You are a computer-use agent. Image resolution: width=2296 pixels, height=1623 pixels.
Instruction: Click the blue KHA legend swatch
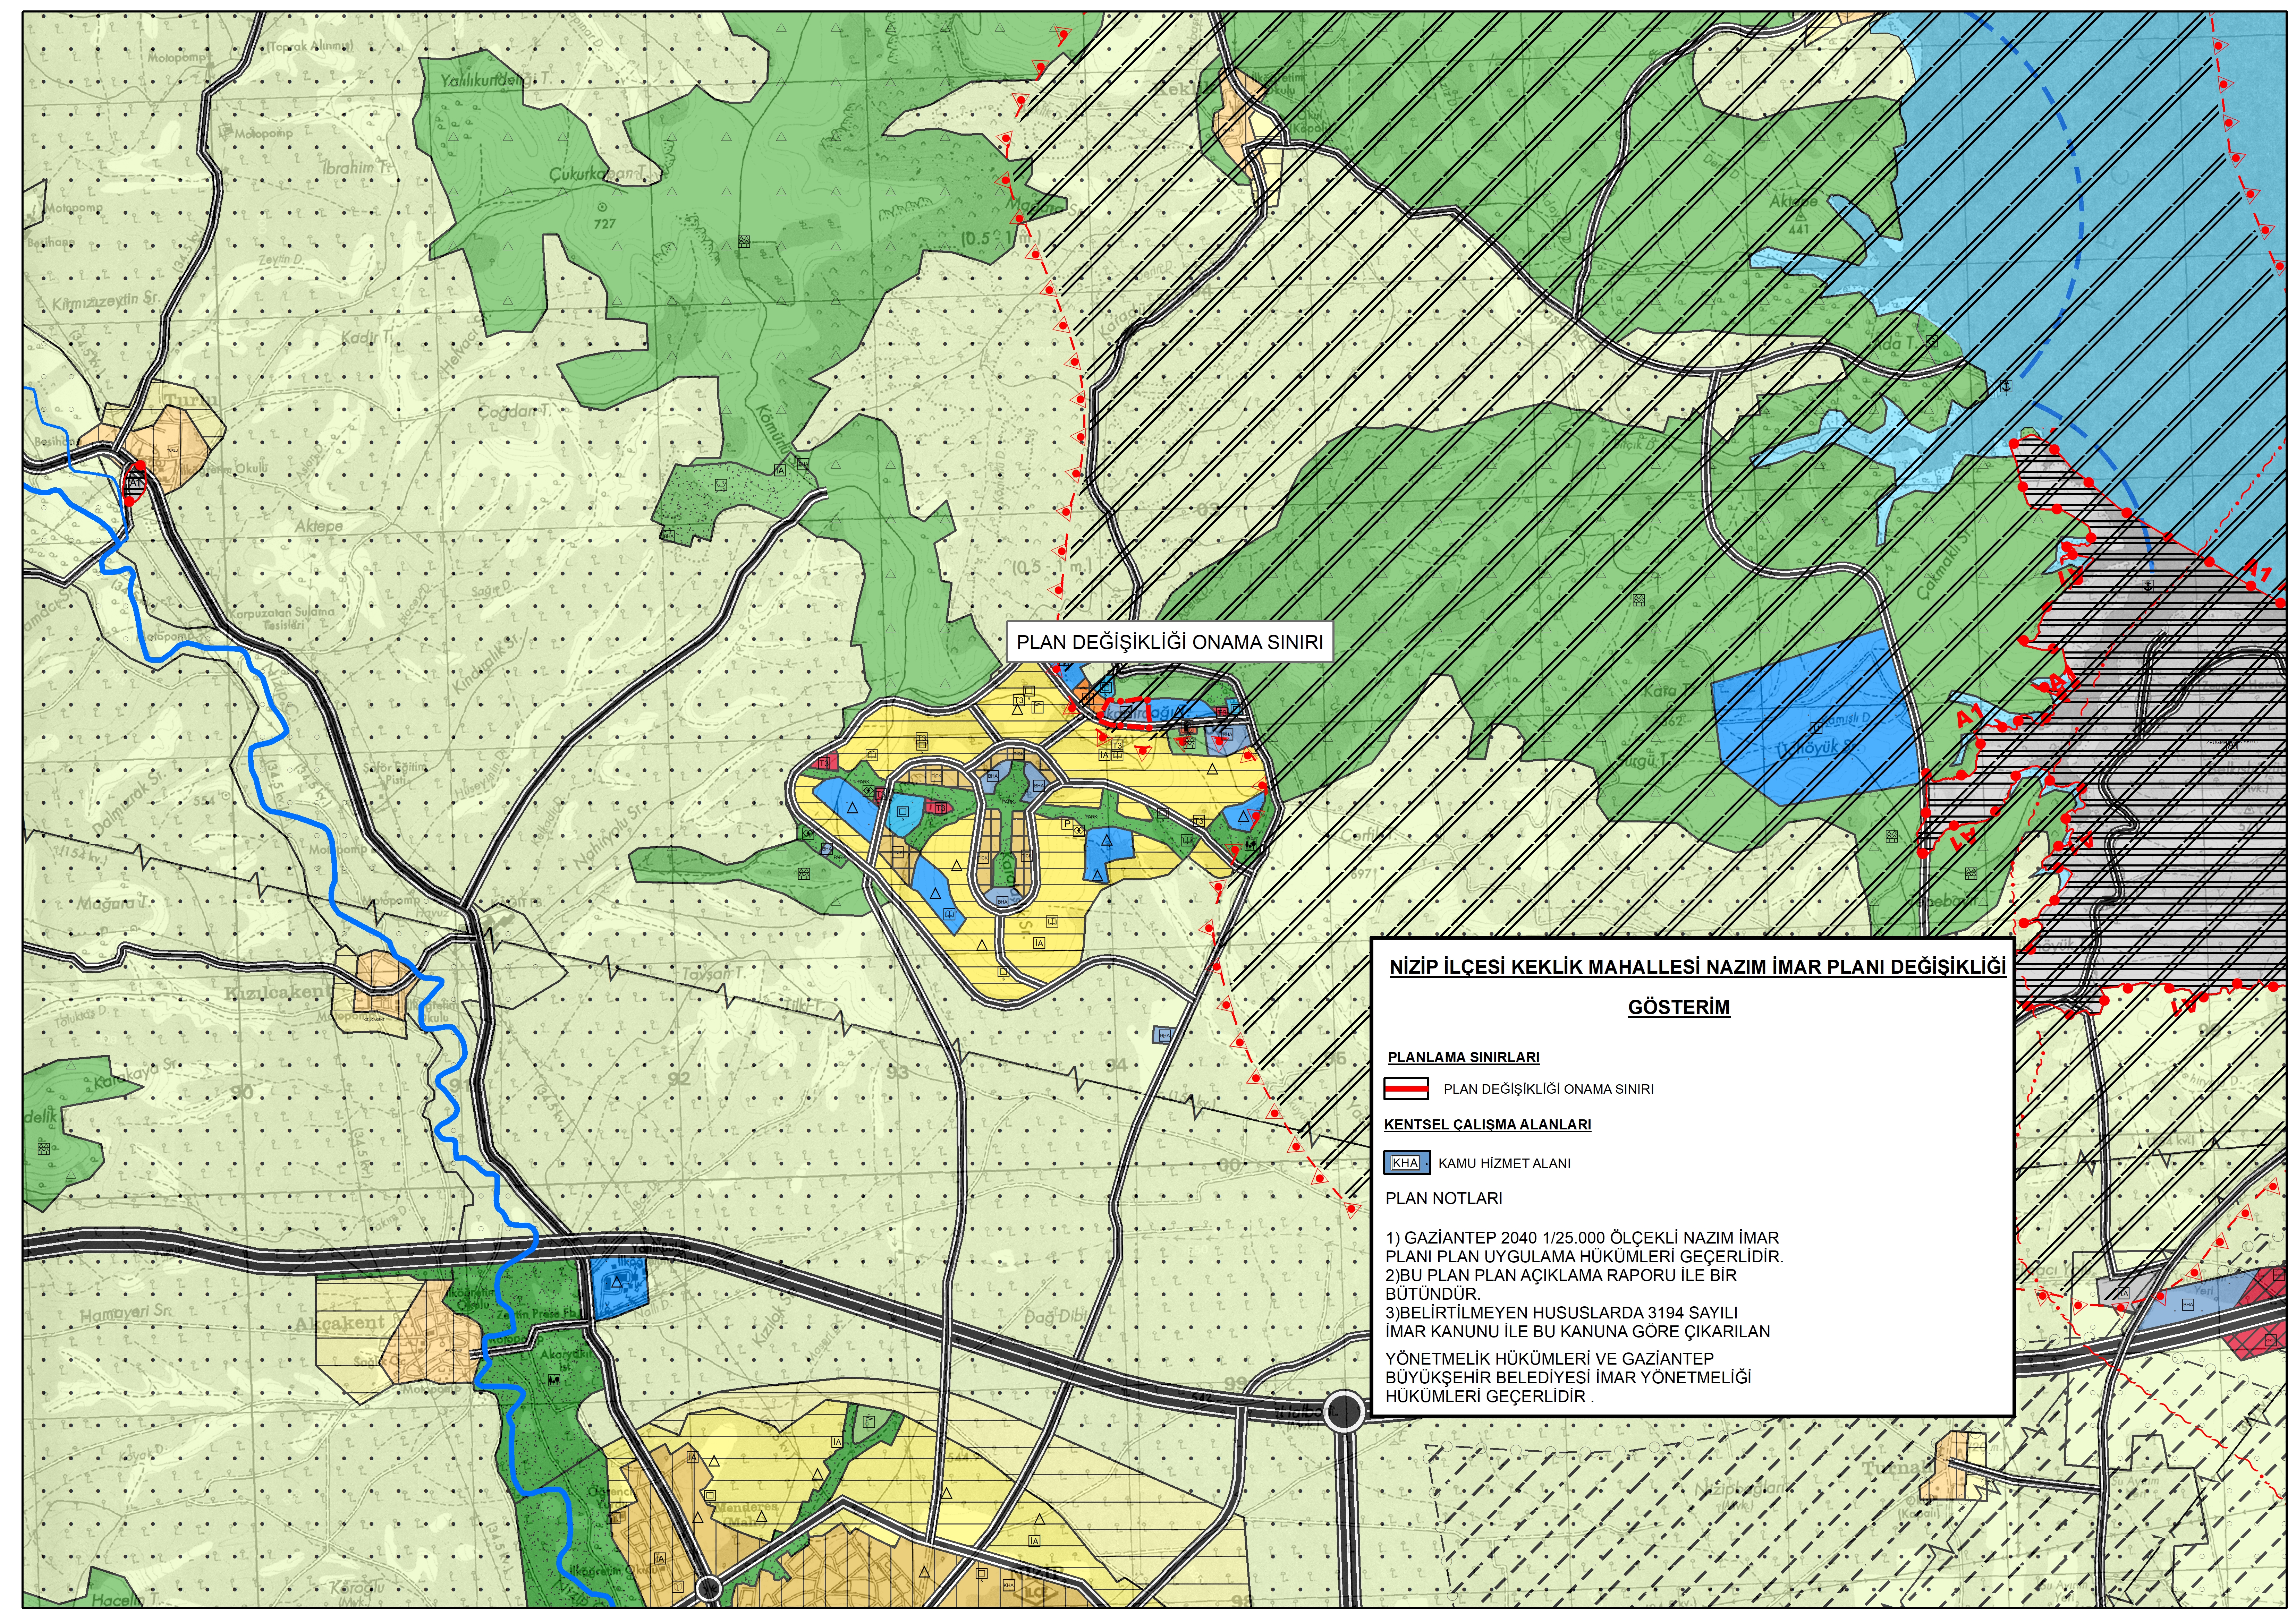coord(1407,1162)
